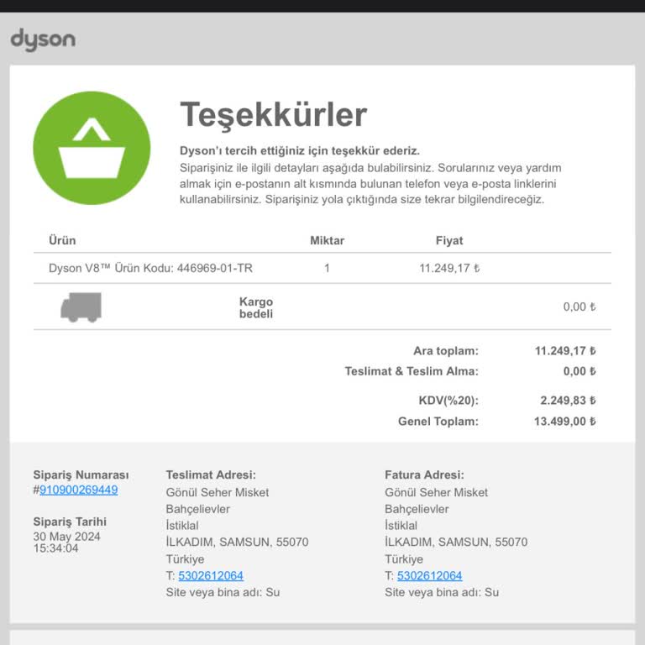Screen dimensions: 645x645
Task: Click the Dyson logo in header
Action: [43, 40]
